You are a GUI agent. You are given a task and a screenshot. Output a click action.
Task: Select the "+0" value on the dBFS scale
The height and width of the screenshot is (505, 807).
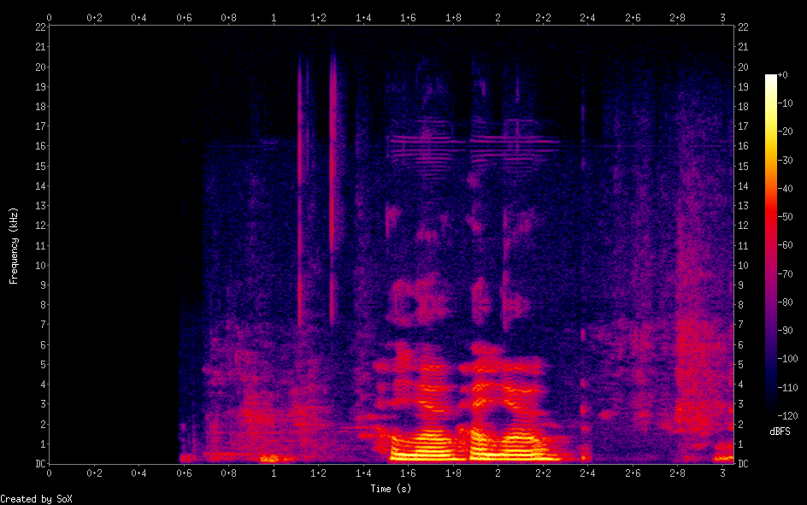coord(782,75)
